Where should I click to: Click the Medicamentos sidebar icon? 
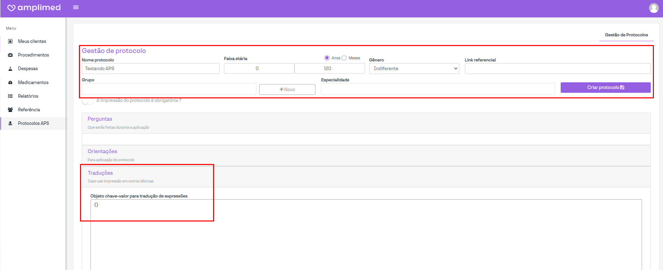(10, 82)
